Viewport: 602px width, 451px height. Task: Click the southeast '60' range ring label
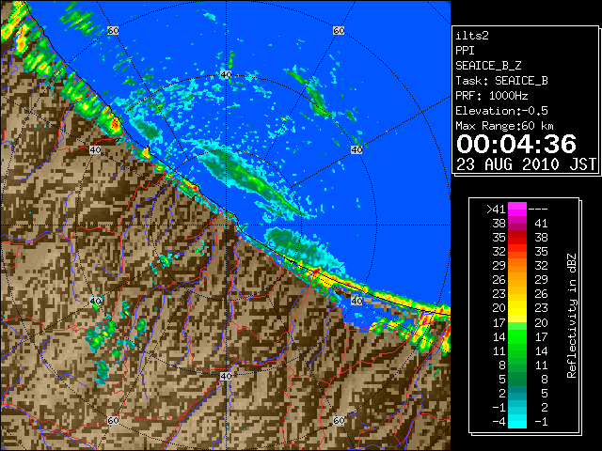click(339, 420)
